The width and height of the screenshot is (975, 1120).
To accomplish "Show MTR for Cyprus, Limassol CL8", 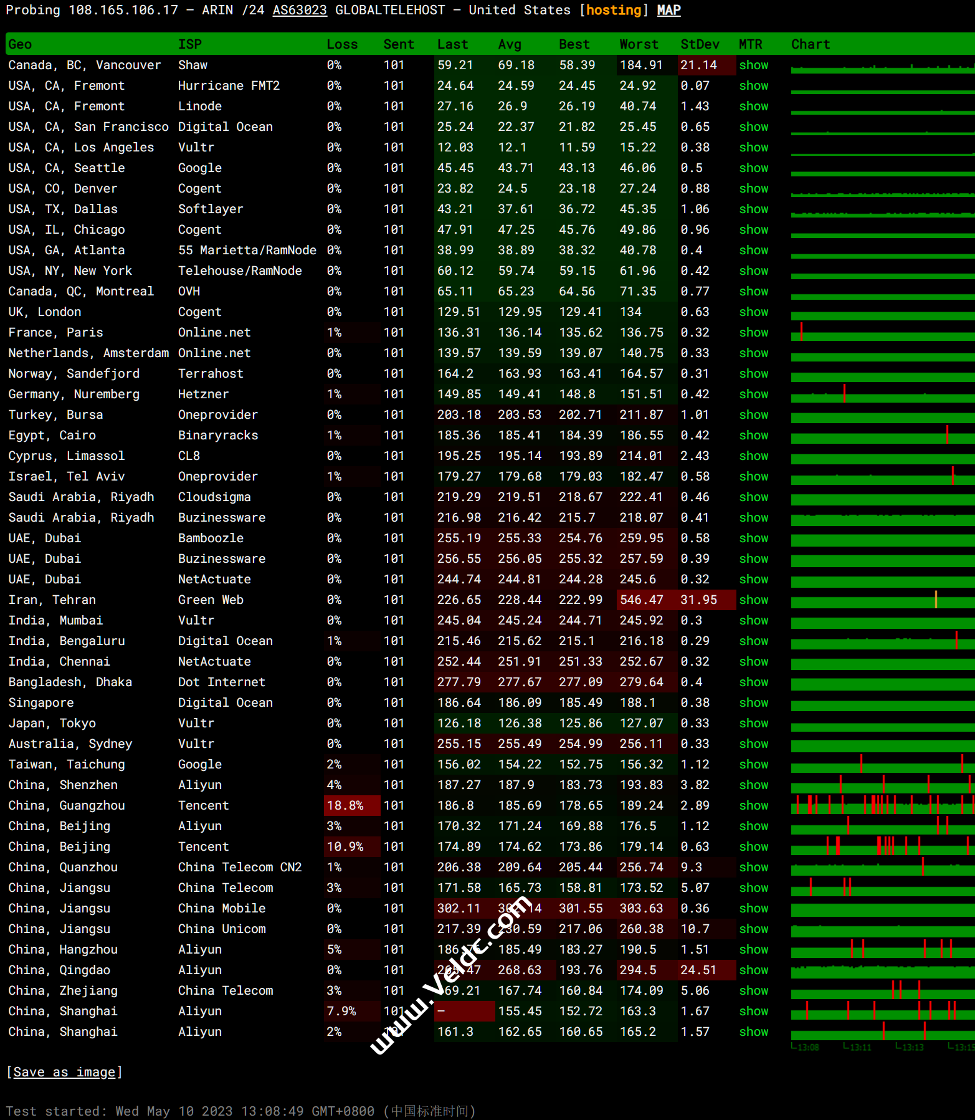I will [x=753, y=456].
